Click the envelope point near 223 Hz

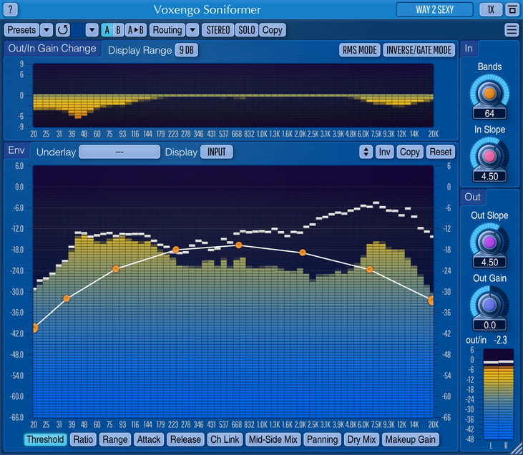176,250
